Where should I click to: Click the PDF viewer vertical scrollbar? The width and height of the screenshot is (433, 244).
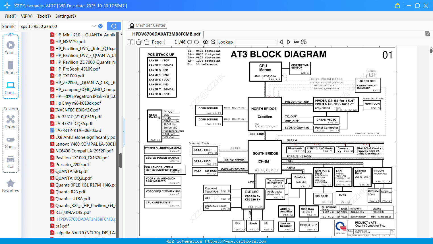pos(431,51)
